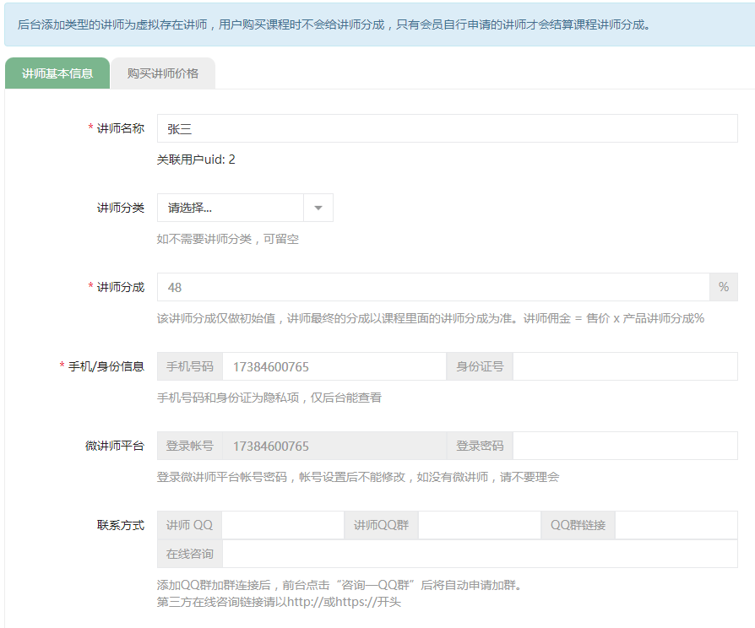Click the 讲师分类 field label
This screenshot has height=628, width=755.
[121, 208]
